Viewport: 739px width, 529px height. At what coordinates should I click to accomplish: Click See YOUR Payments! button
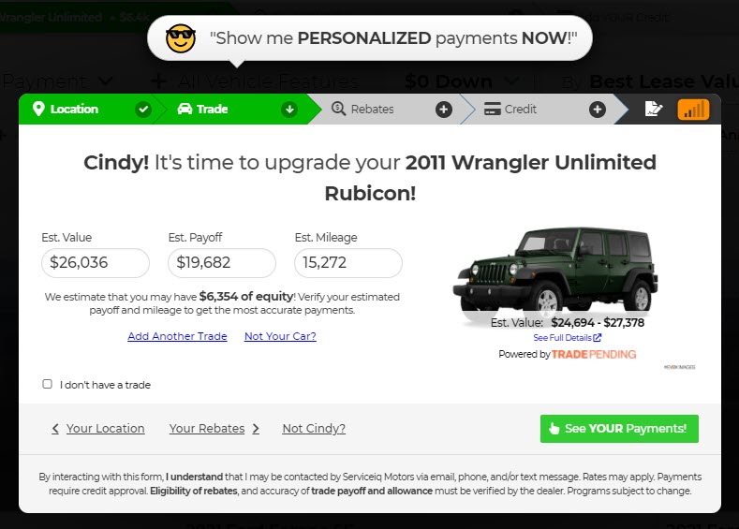pos(619,429)
